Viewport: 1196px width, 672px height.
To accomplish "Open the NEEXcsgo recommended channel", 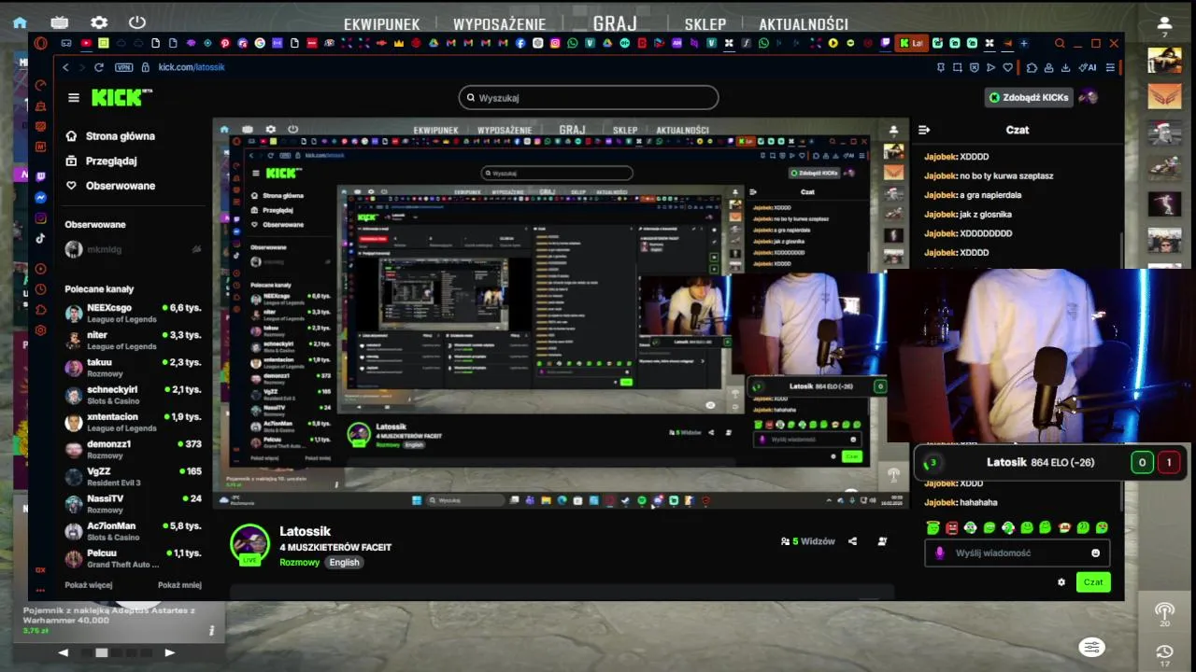I will pyautogui.click(x=133, y=313).
